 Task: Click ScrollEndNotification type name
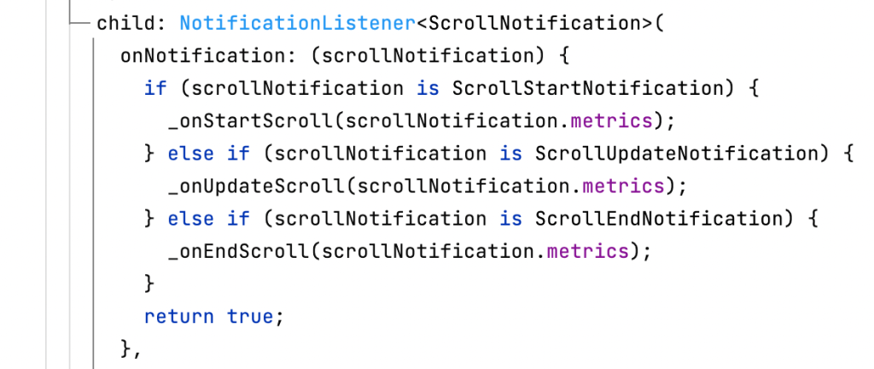pyautogui.click(x=660, y=219)
